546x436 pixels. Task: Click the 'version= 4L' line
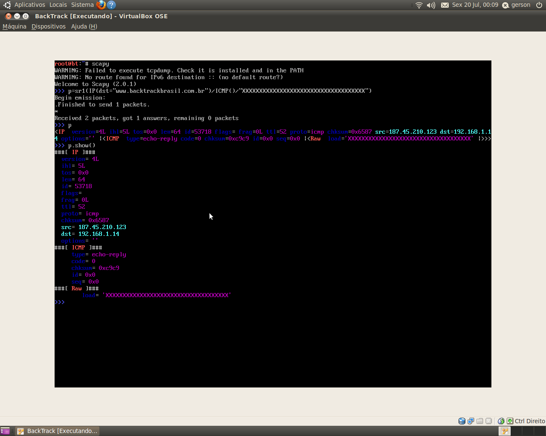pos(80,159)
